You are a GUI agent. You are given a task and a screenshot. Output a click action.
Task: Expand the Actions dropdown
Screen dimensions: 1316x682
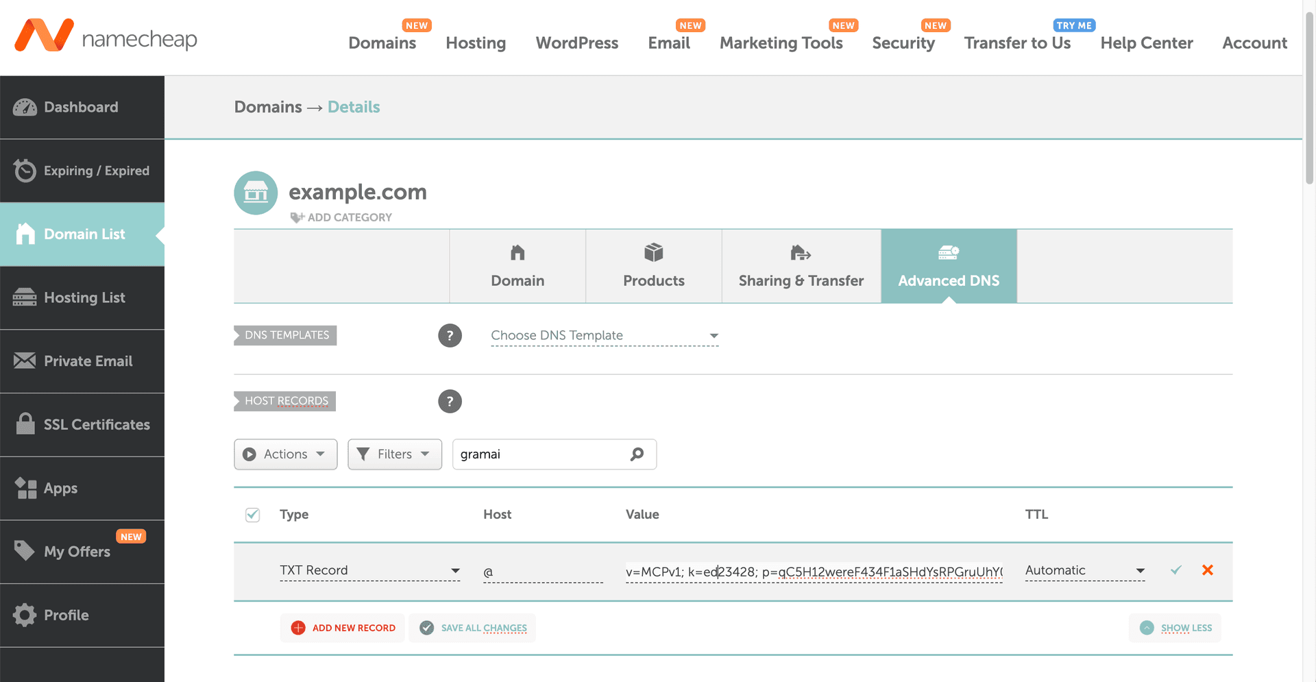coord(285,454)
